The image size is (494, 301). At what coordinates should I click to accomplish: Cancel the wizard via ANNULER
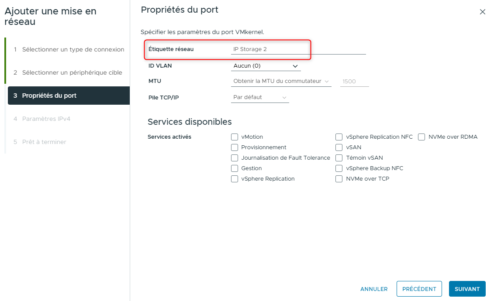pos(374,289)
